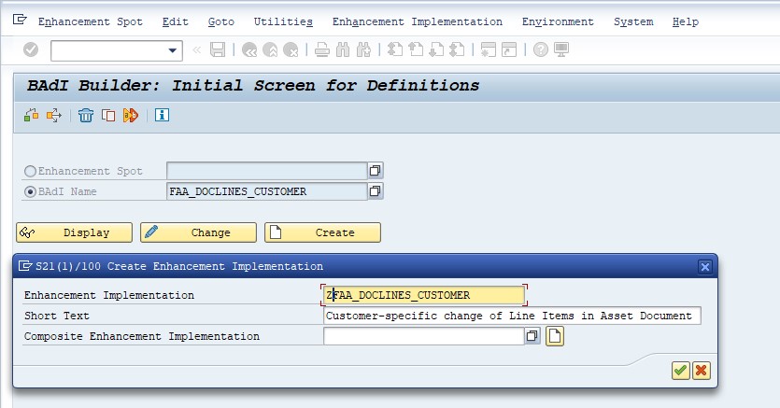Click the Customize Local Layout monitor icon
The height and width of the screenshot is (408, 780).
coord(561,49)
